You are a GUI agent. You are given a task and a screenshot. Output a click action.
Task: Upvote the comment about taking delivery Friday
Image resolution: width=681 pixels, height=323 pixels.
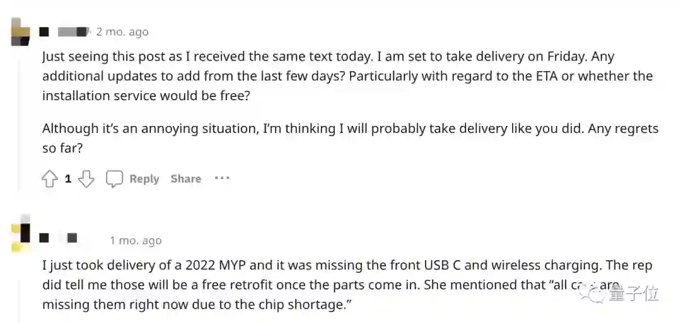point(50,179)
